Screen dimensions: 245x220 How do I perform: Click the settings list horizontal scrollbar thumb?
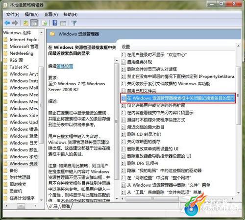tap(152, 198)
